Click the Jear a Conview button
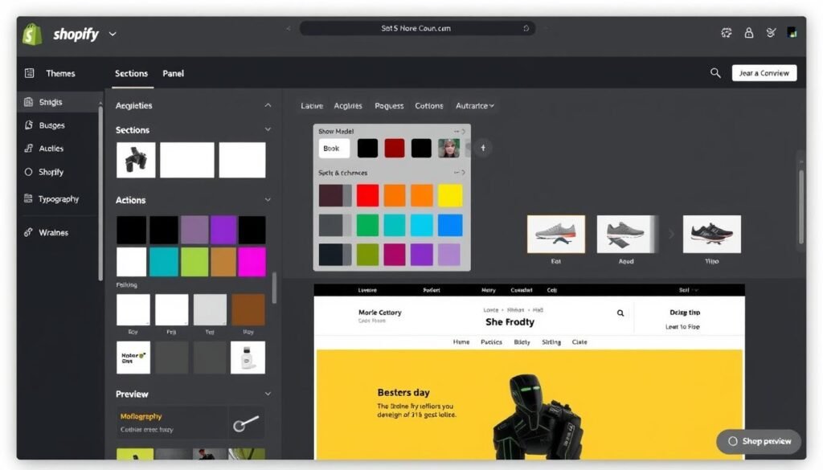The image size is (823, 470). pos(763,72)
